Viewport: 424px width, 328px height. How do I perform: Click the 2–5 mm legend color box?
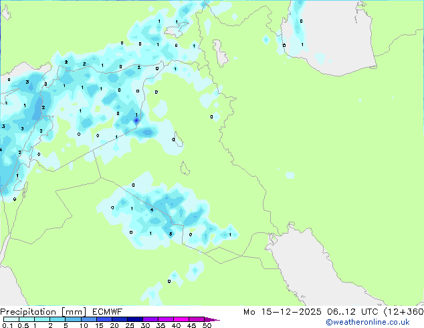tap(58, 319)
